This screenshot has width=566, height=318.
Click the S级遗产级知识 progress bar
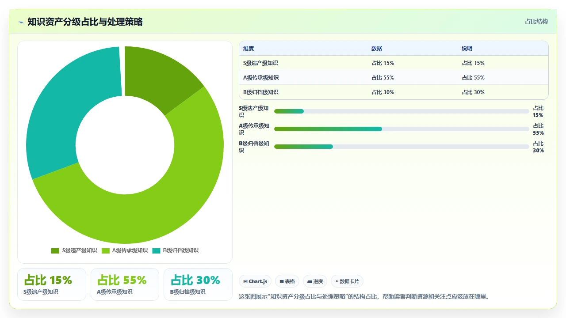tap(402, 111)
